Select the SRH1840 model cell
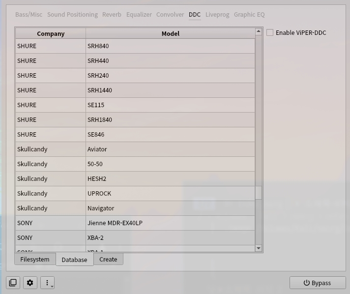The image size is (350, 294). coord(170,119)
